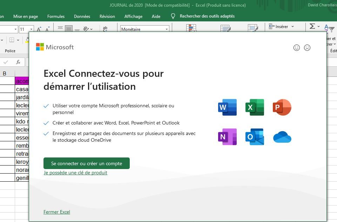Select the cell starting with casa

coord(22,89)
